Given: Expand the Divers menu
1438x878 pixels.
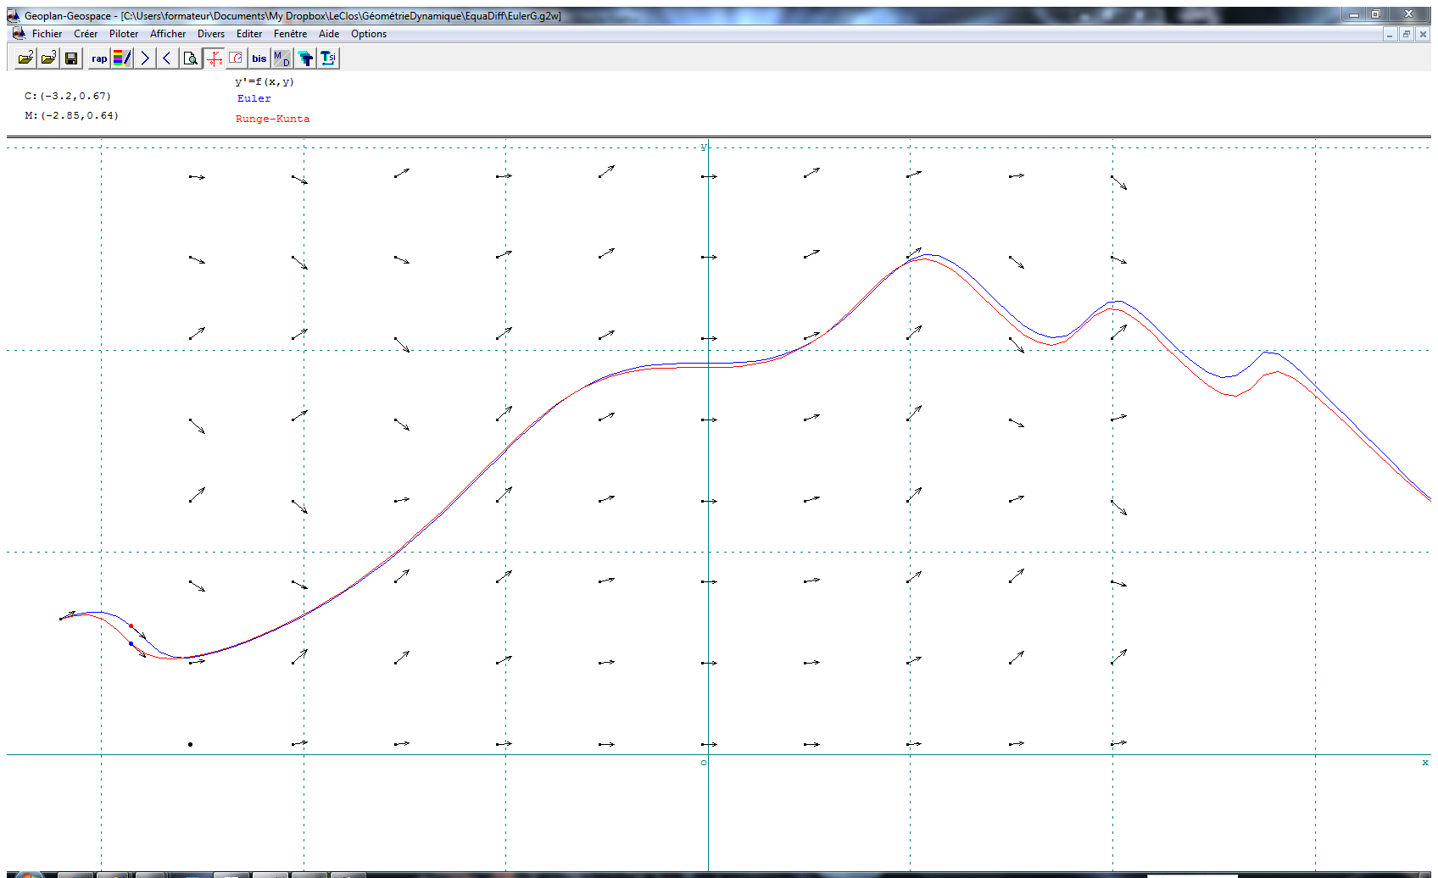Looking at the screenshot, I should [x=211, y=34].
